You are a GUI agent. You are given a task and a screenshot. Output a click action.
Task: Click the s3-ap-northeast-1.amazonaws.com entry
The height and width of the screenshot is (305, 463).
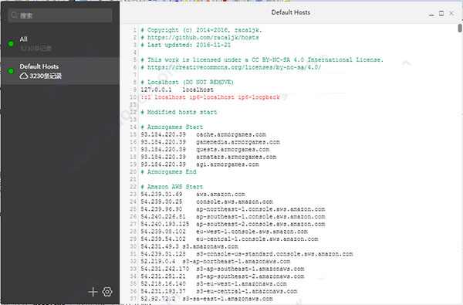(x=215, y=261)
